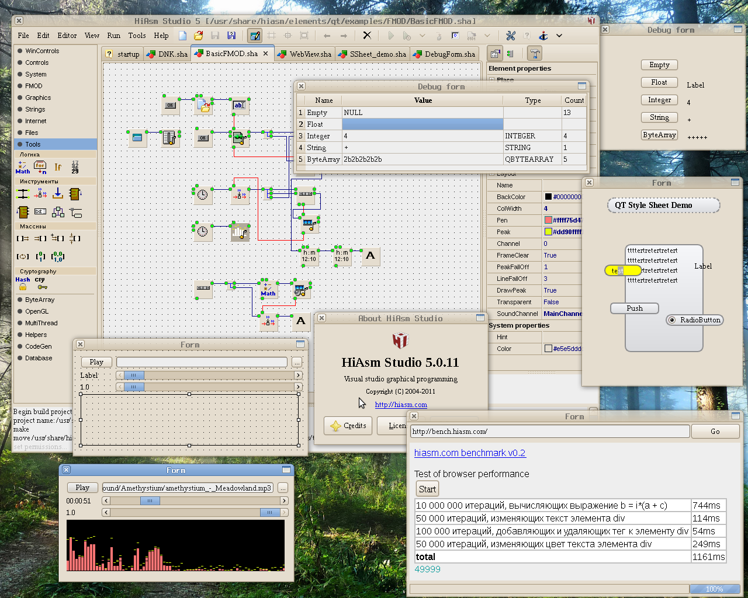
Task: Choose the If condition element icon
Action: pyautogui.click(x=58, y=168)
